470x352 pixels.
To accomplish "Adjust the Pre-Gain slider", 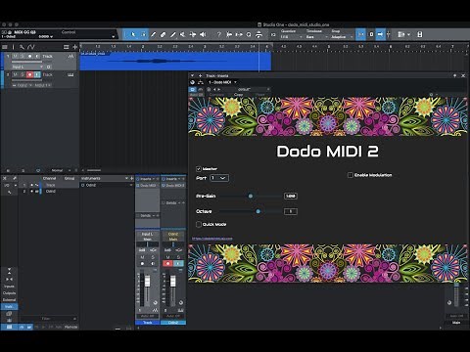I will point(251,196).
